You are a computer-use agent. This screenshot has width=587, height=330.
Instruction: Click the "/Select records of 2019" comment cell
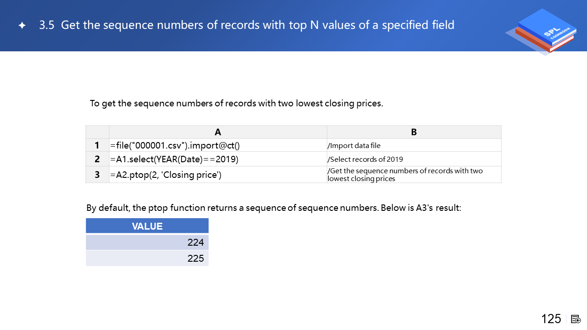tap(365, 159)
